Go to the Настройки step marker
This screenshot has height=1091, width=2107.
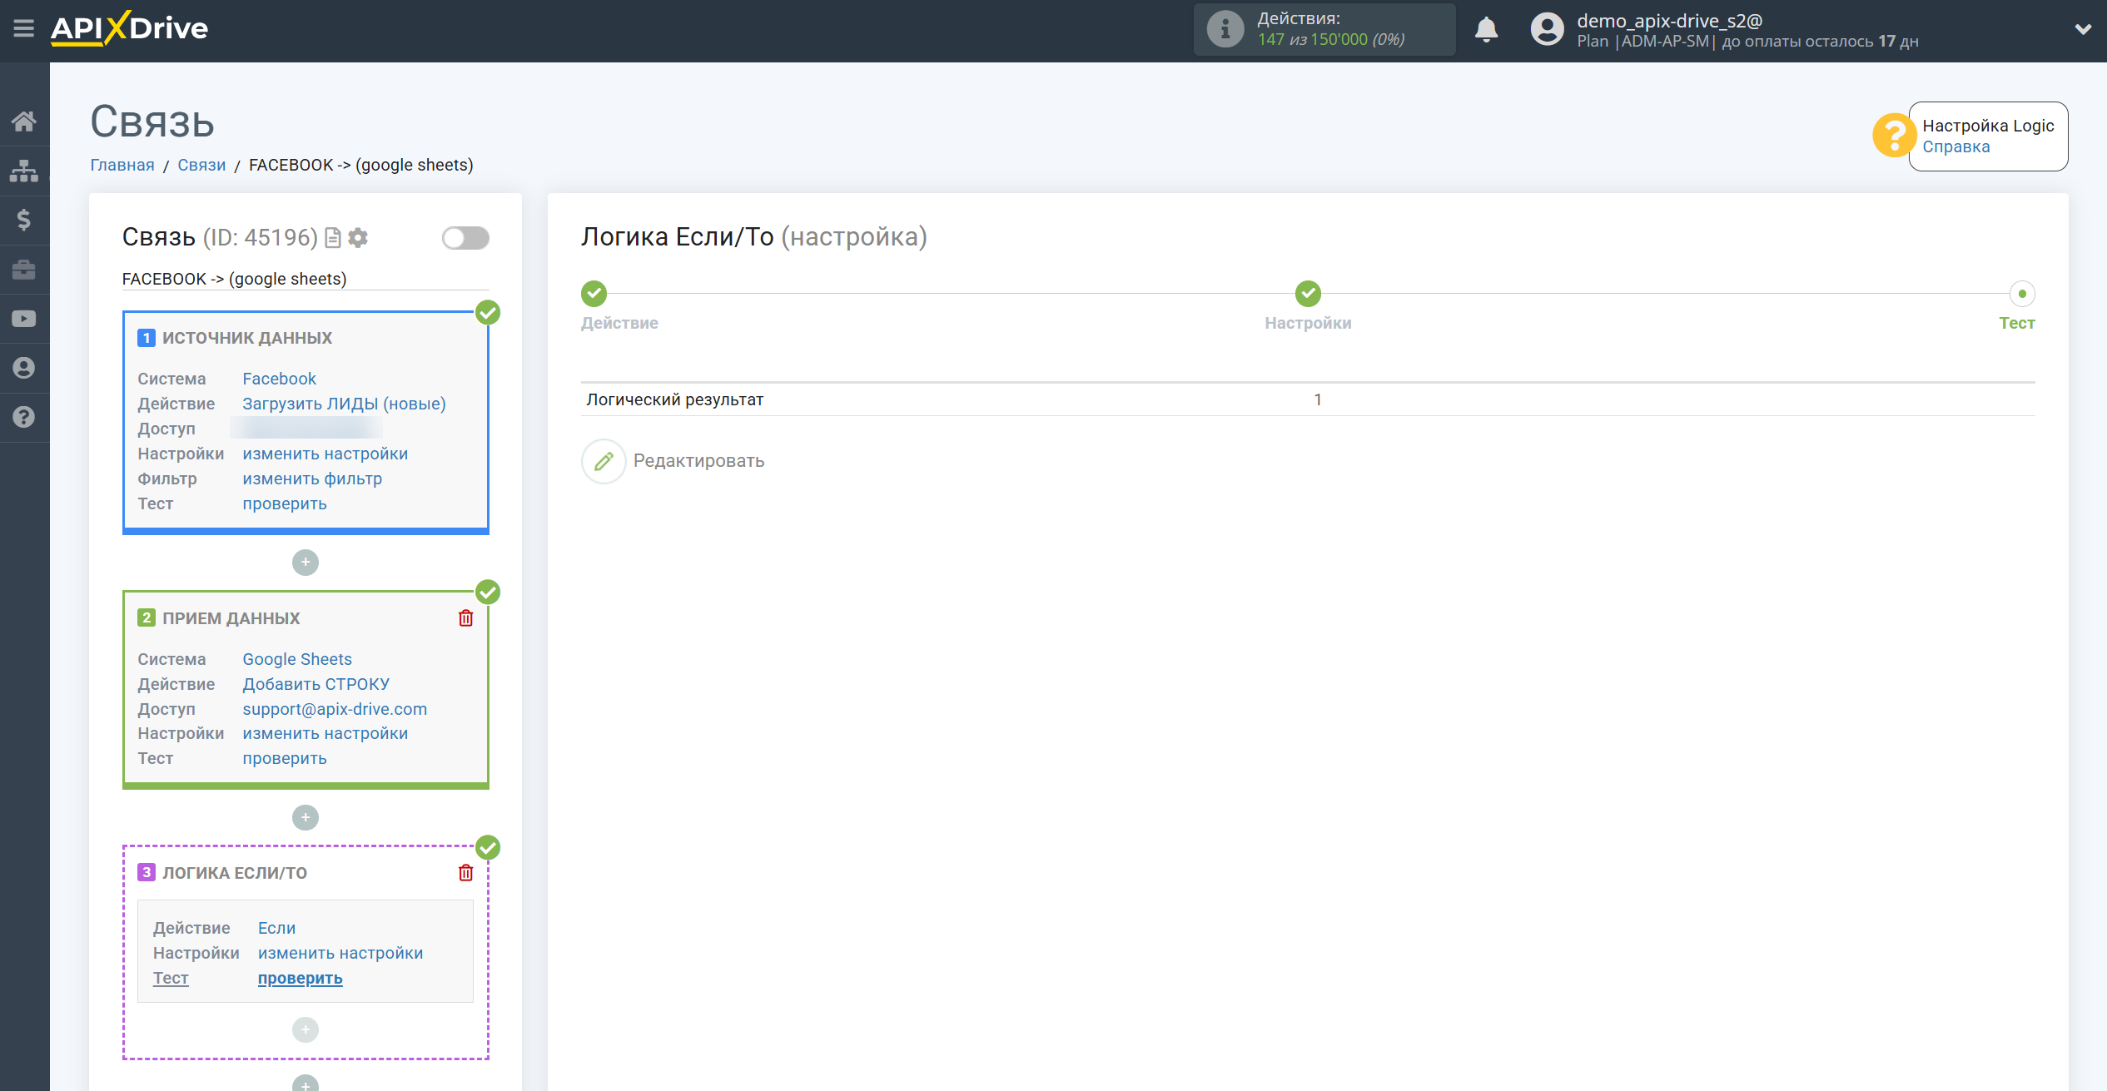(1308, 294)
